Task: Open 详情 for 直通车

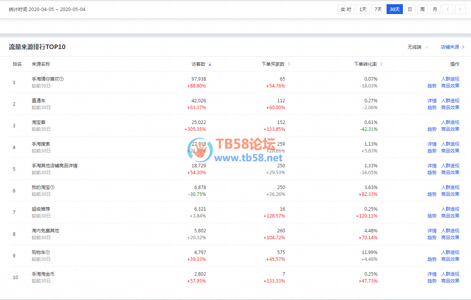Action: [x=432, y=101]
